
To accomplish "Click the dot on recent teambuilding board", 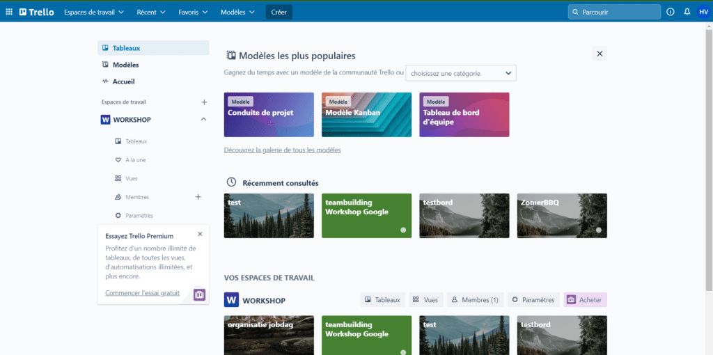I will point(403,230).
